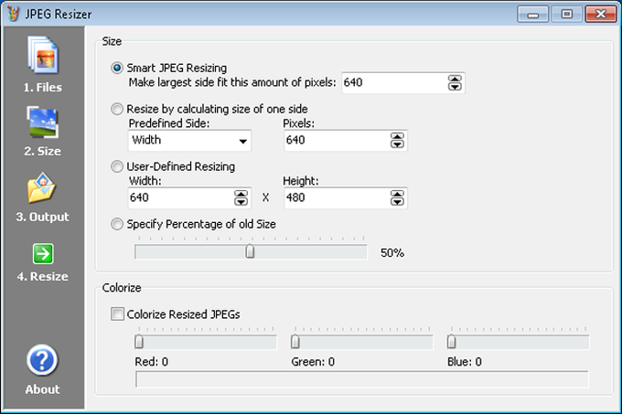Image resolution: width=622 pixels, height=414 pixels.
Task: Click the Green colorize slider thumb
Action: [x=295, y=342]
